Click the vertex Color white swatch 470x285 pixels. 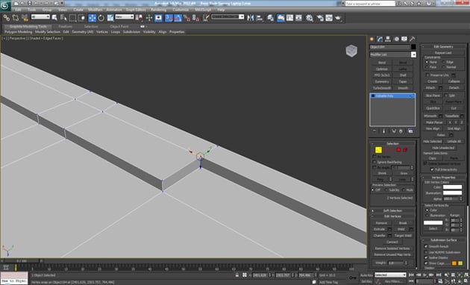pos(452,187)
